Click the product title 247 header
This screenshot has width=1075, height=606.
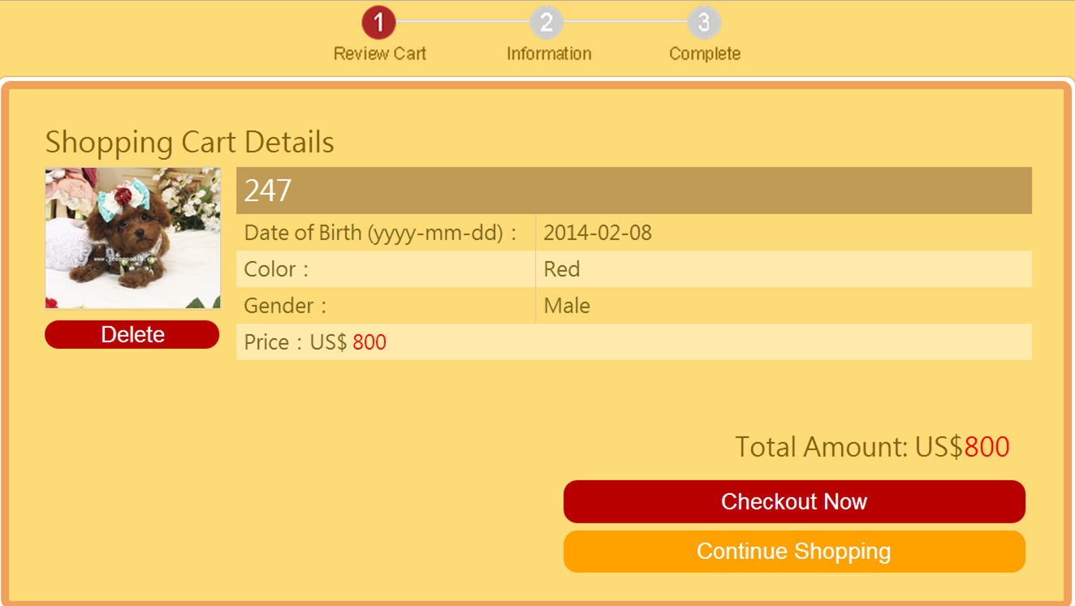pyautogui.click(x=268, y=191)
